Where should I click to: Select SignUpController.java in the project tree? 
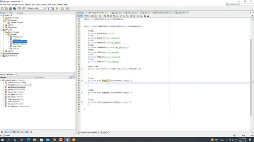click(20, 44)
